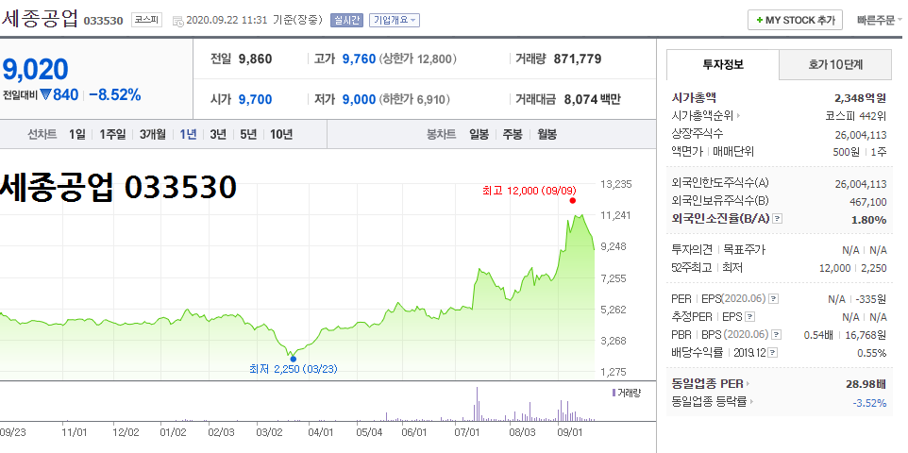Click the 코스피 442위 ranking text

click(856, 116)
